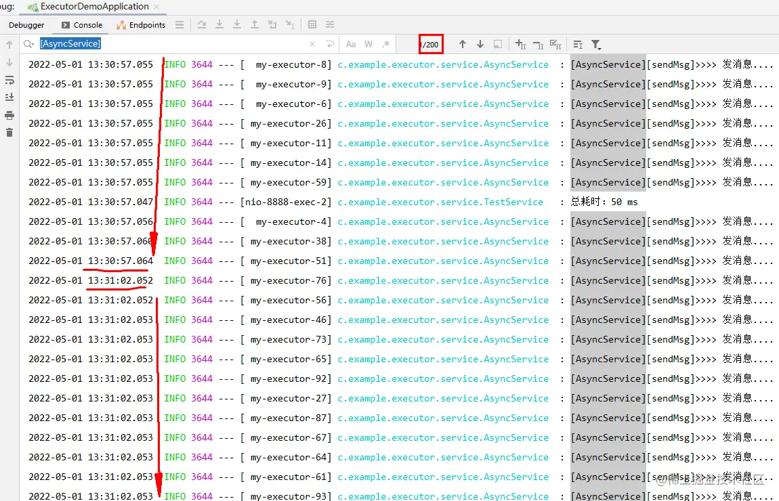This screenshot has height=501, width=779.
Task: Click thread name my-executor-8
Action: point(291,64)
